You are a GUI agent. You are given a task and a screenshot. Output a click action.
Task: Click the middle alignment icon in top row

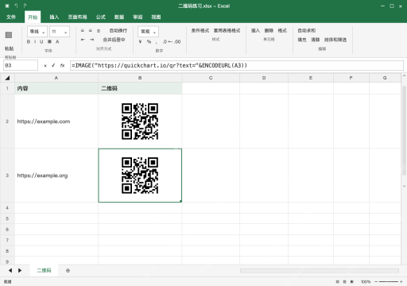(91, 31)
